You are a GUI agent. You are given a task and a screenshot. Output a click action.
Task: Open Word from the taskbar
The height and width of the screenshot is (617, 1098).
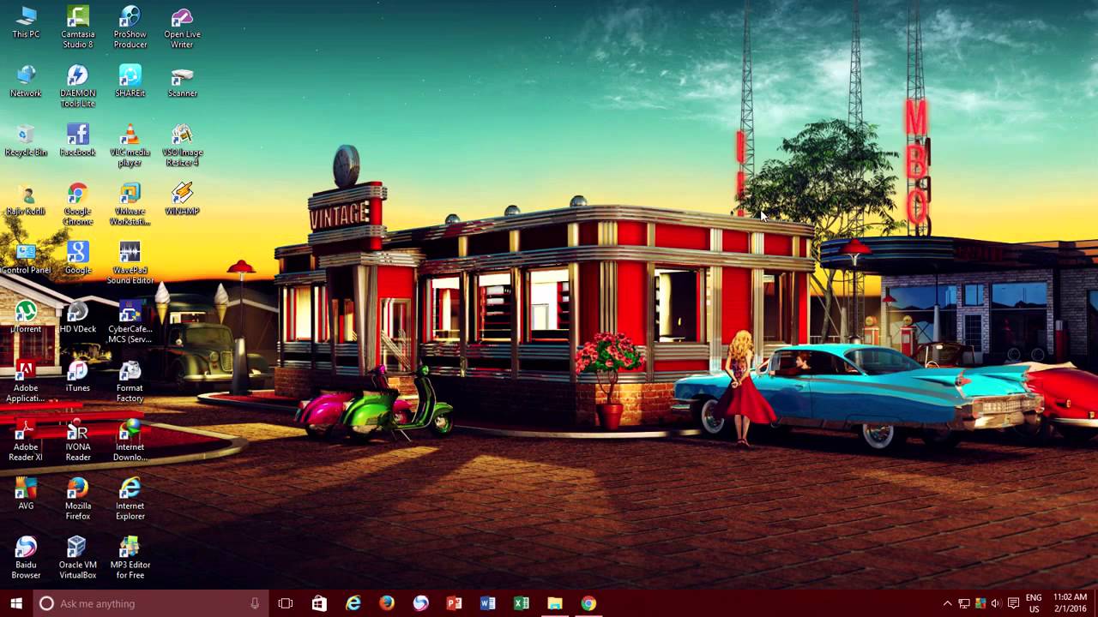click(487, 603)
